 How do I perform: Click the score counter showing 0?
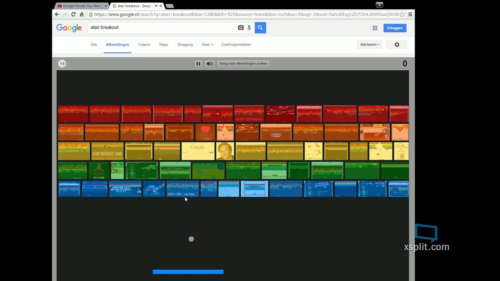point(405,64)
